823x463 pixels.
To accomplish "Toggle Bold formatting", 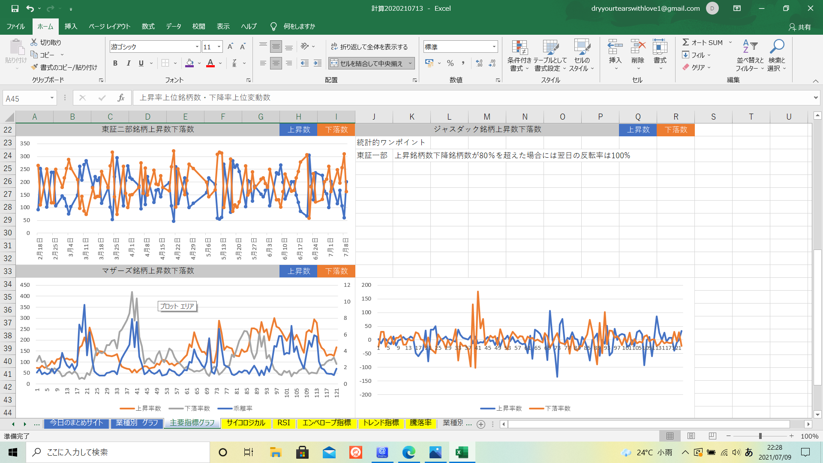I will pyautogui.click(x=115, y=63).
